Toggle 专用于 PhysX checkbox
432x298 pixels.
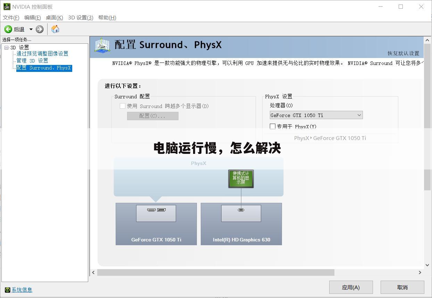(273, 126)
